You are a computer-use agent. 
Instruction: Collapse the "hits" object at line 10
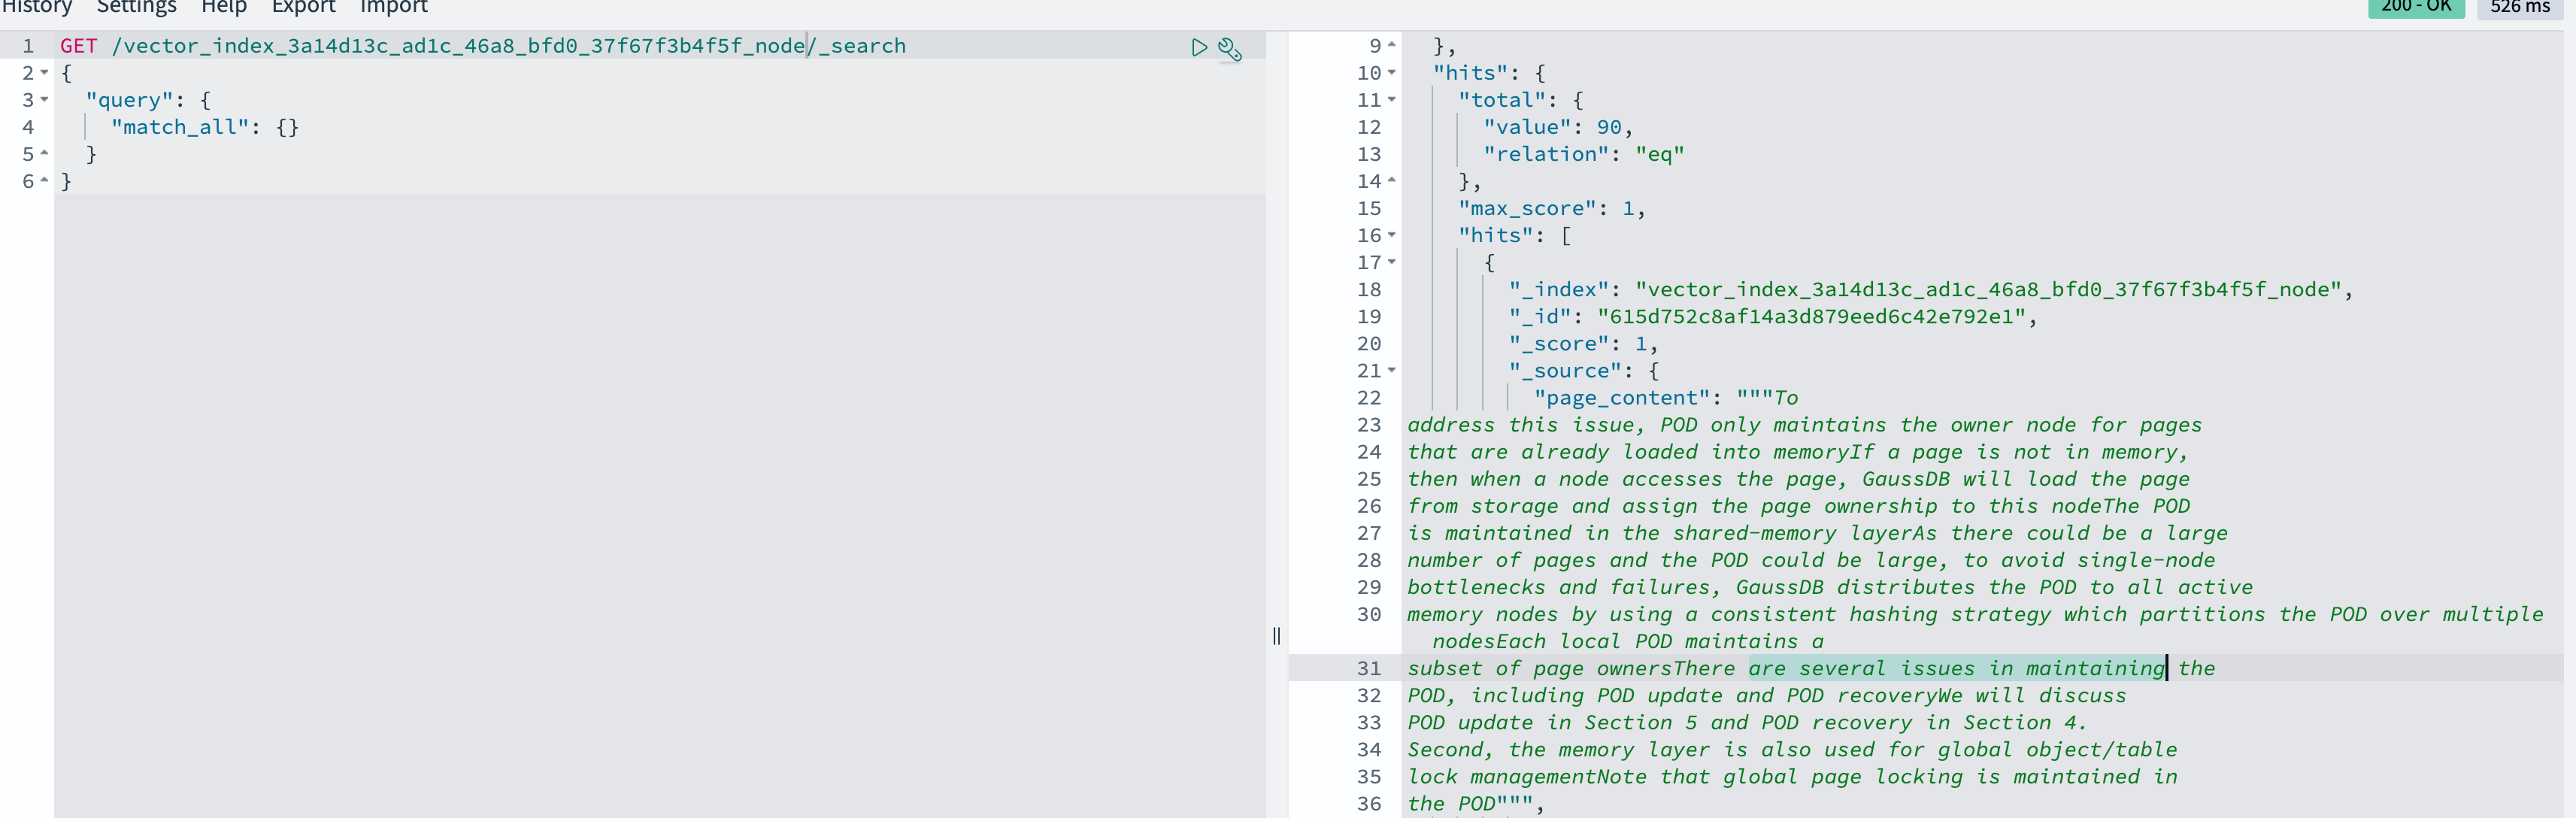(x=1392, y=73)
